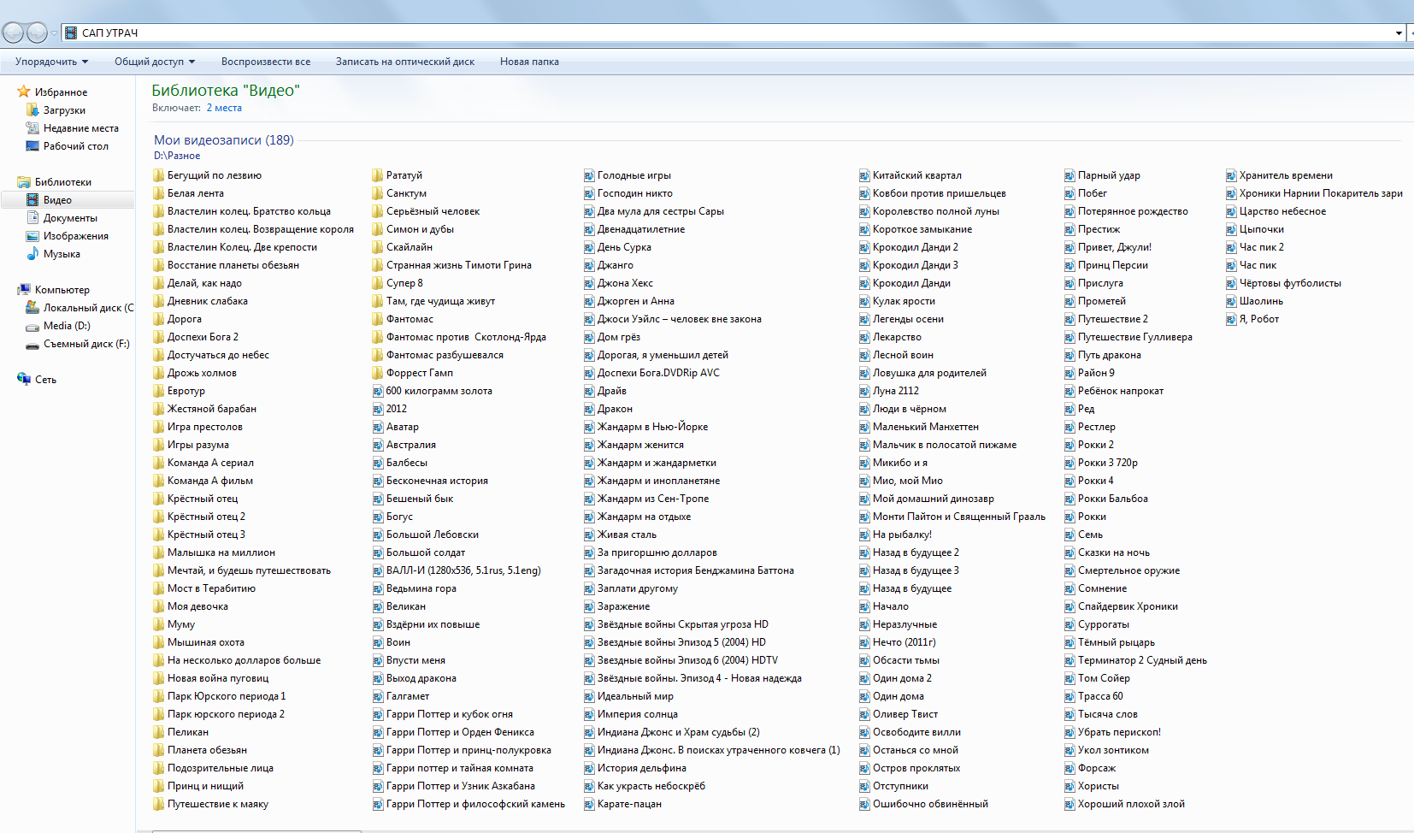Select file named Хороший плохой злой

pos(1131,804)
